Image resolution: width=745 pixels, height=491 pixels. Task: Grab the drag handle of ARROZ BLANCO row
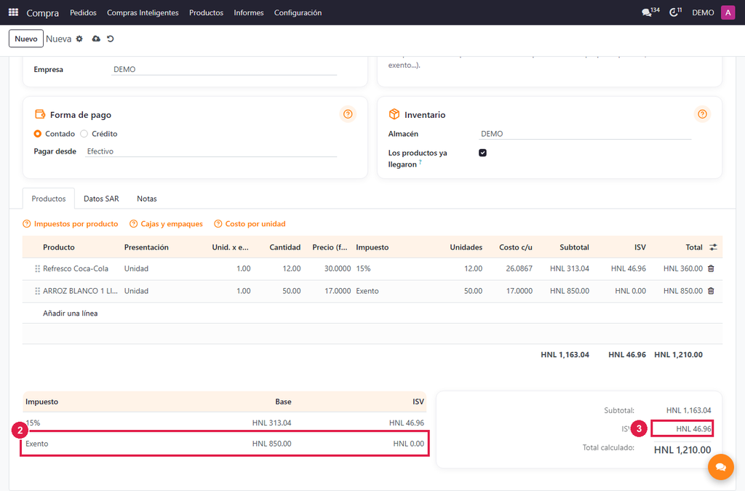tap(37, 291)
